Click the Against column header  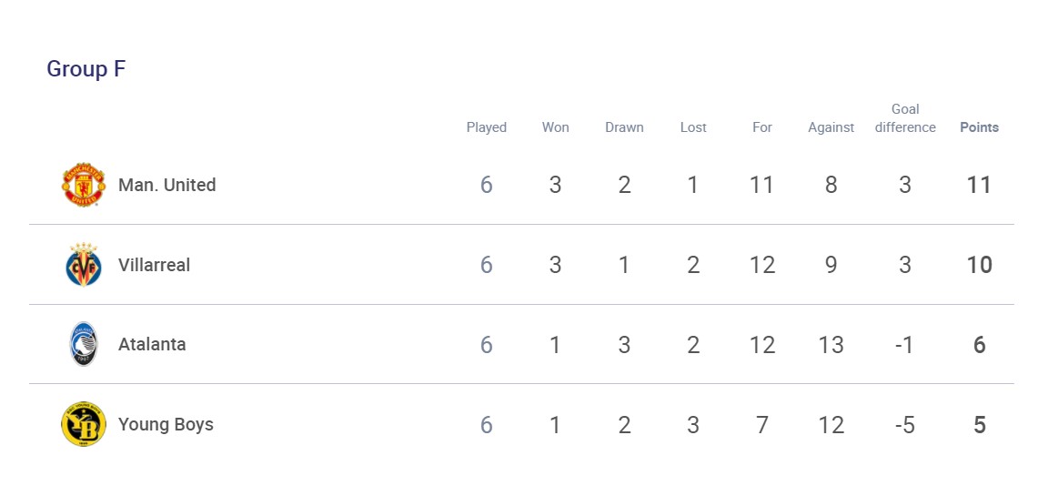831,127
